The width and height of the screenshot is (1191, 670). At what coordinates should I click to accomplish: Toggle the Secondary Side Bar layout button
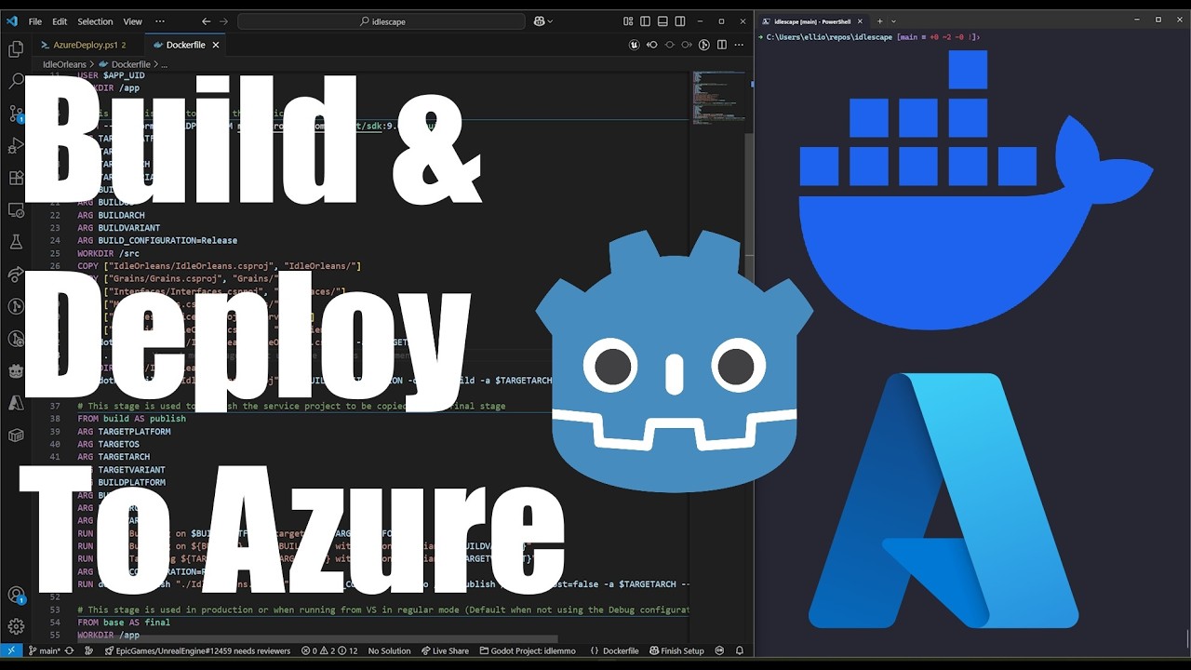[x=680, y=20]
